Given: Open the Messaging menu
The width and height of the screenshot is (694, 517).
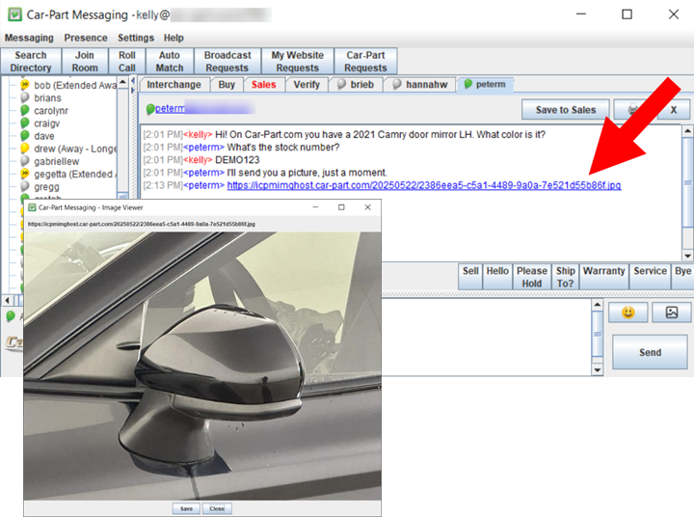Looking at the screenshot, I should tap(29, 38).
